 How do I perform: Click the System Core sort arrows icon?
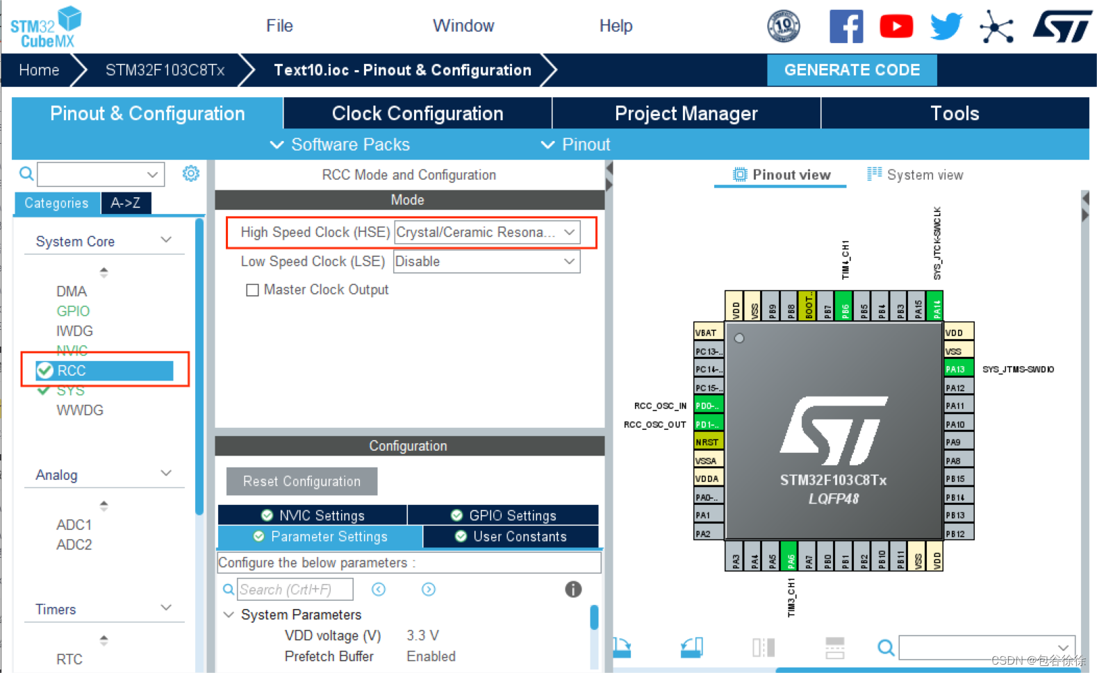tap(104, 272)
